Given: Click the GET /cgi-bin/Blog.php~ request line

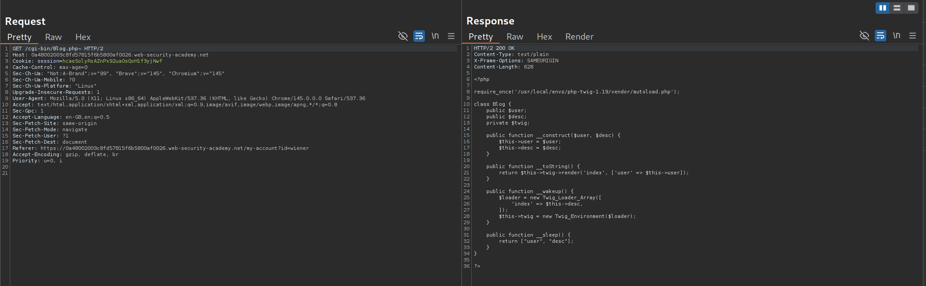Looking at the screenshot, I should click(x=58, y=48).
